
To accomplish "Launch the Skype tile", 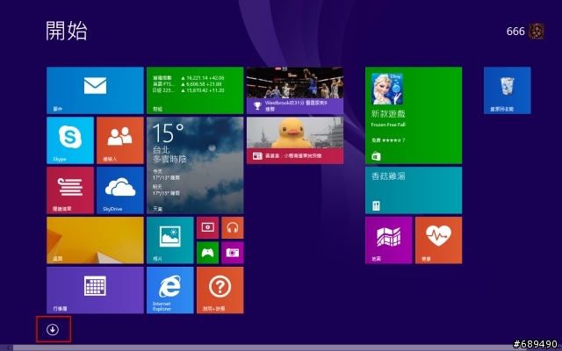I will coord(70,140).
